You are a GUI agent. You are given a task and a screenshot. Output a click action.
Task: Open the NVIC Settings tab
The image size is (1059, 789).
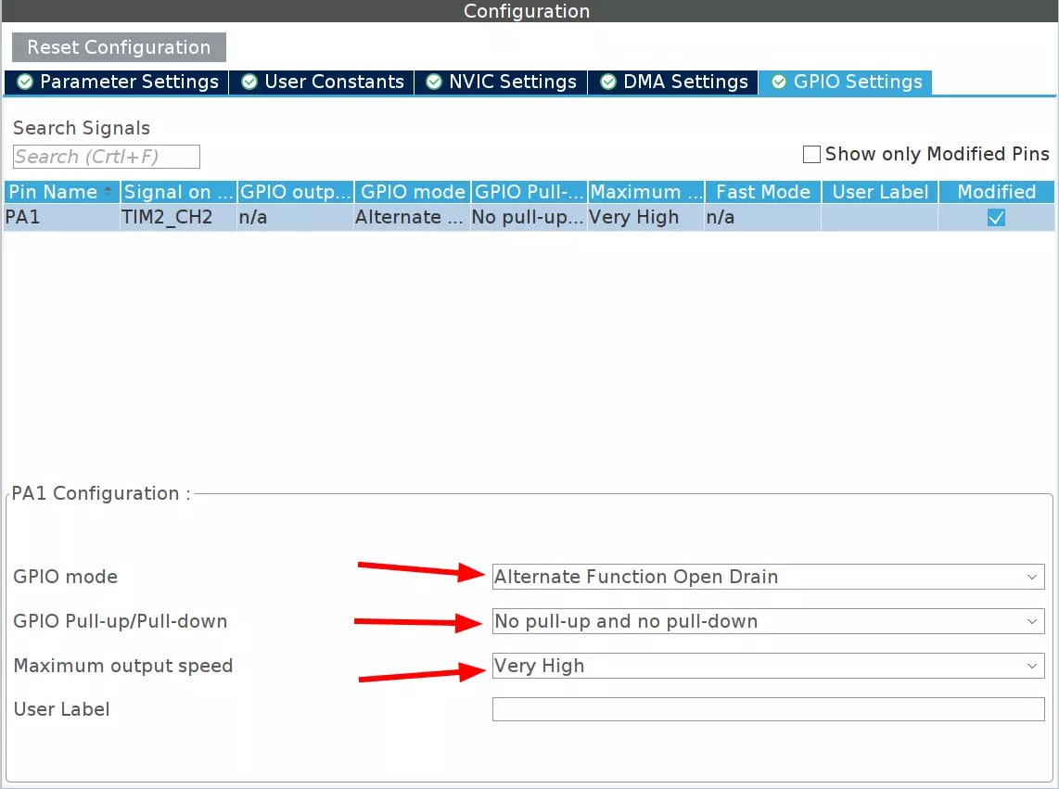coord(501,82)
